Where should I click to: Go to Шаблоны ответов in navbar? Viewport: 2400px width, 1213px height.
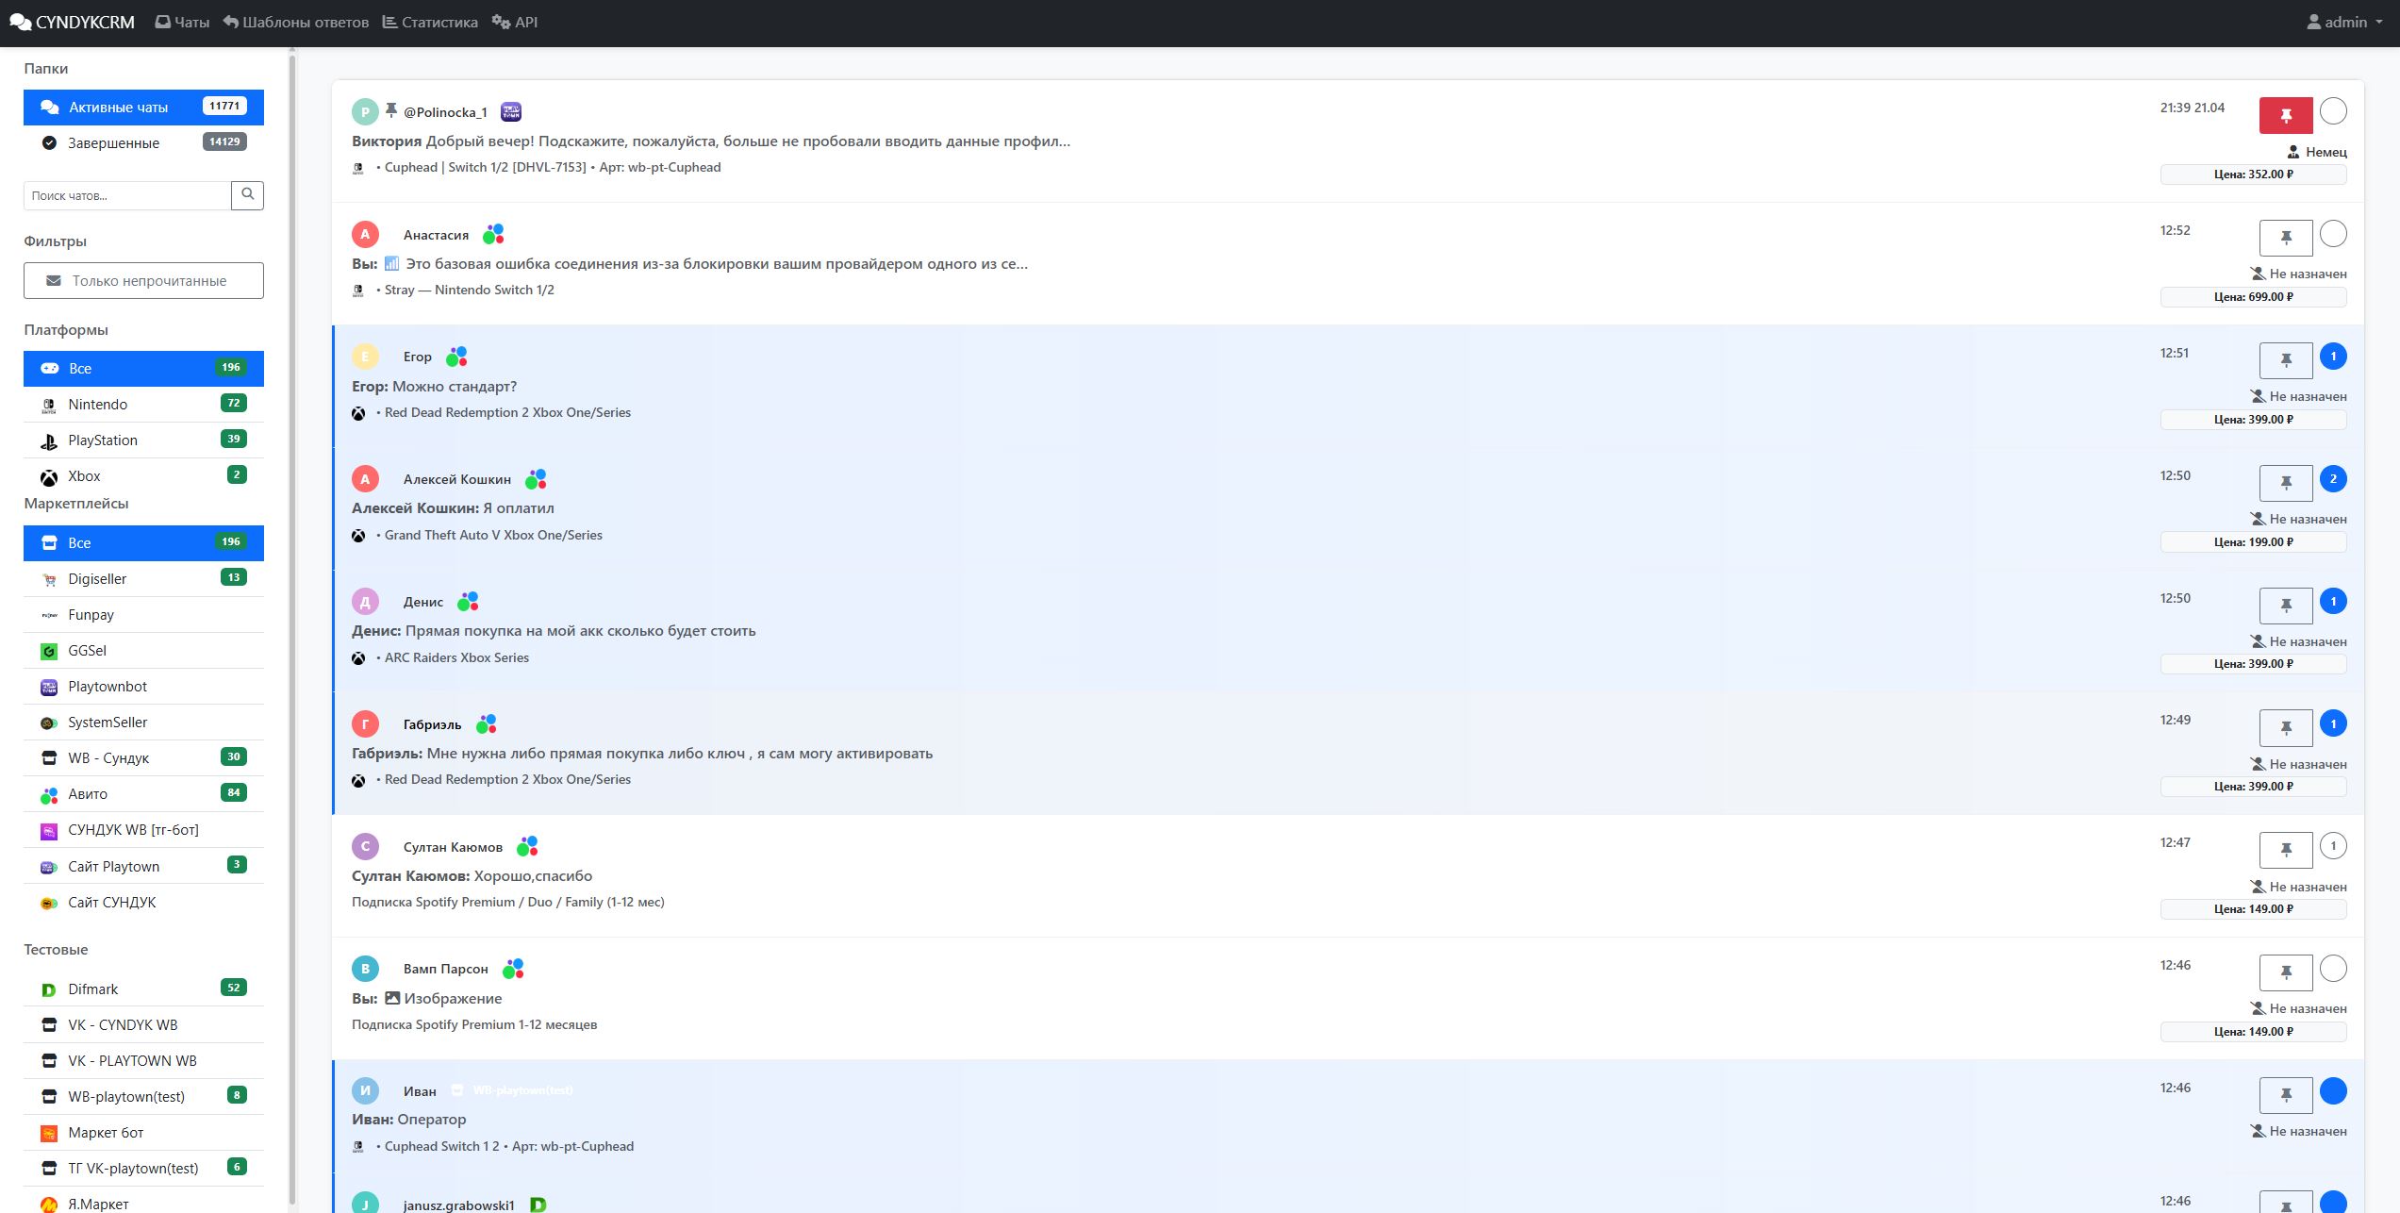point(296,22)
